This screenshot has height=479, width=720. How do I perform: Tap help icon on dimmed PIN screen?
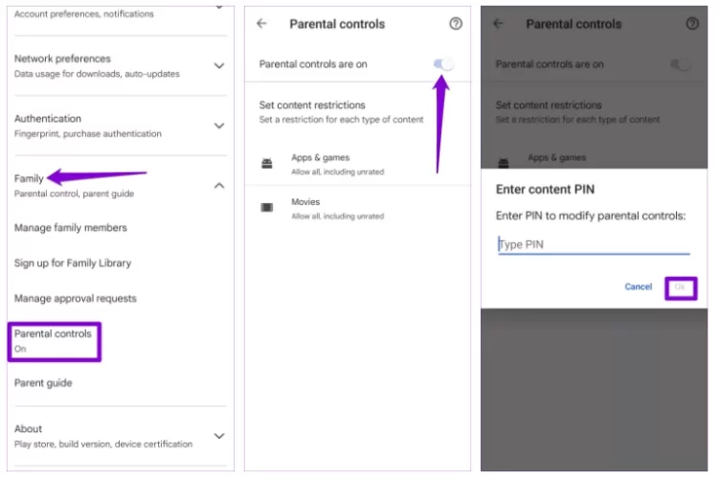pos(692,24)
